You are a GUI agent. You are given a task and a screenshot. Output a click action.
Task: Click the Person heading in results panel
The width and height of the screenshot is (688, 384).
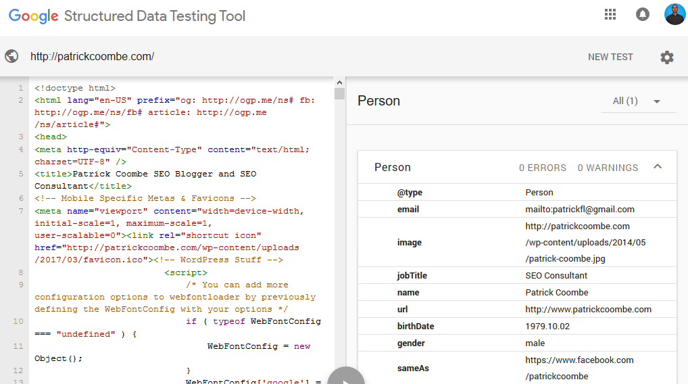378,101
